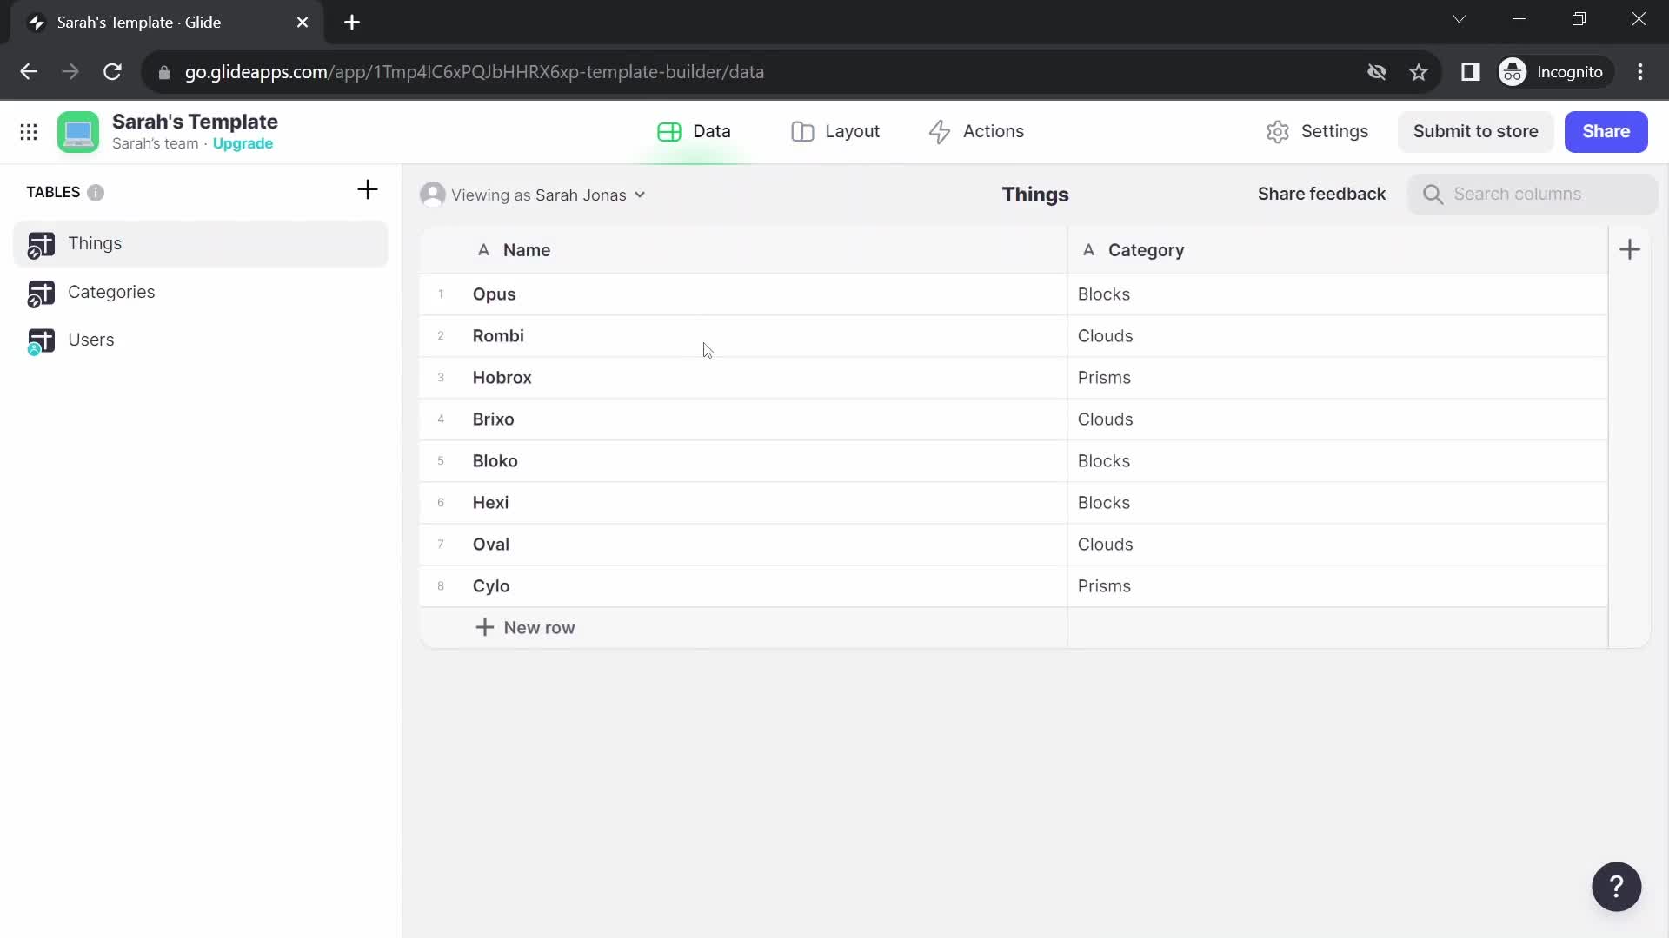Click the Users table icon
The width and height of the screenshot is (1669, 938).
click(x=41, y=339)
